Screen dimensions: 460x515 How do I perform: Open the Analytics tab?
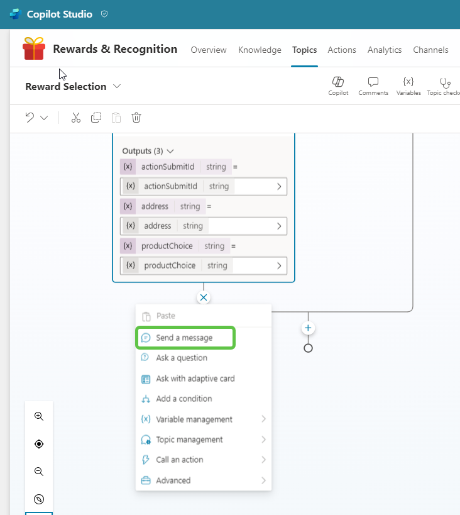(x=385, y=50)
